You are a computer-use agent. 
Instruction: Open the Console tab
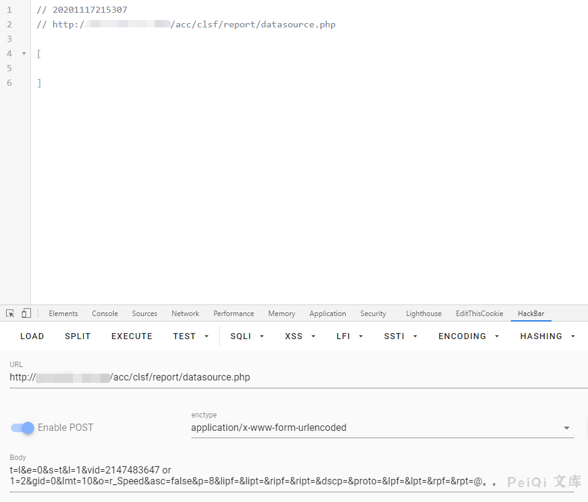(105, 314)
